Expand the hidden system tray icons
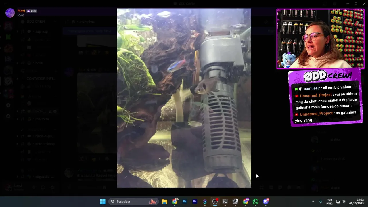The image size is (368, 207). tap(313, 202)
